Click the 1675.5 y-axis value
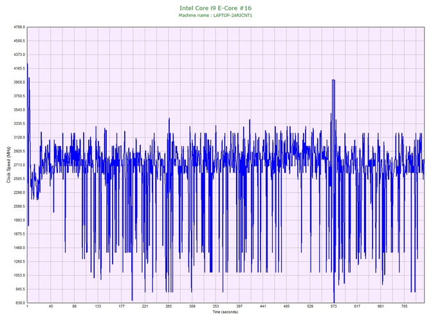Viewport: 431px width, 323px height. [19, 234]
